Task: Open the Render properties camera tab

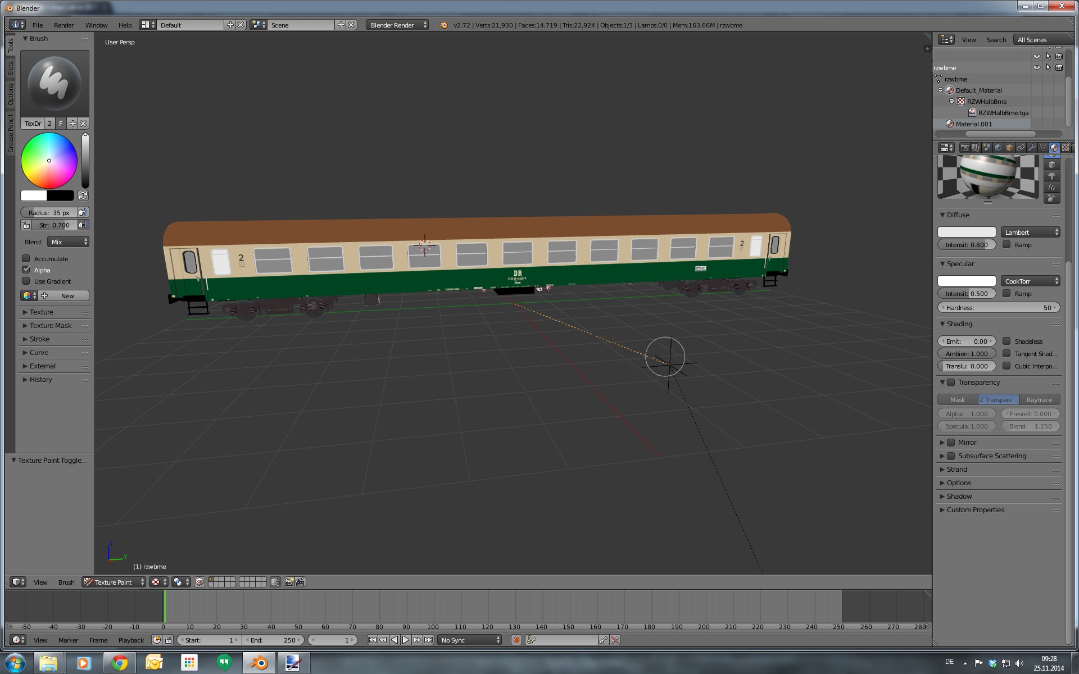Action: click(x=965, y=148)
